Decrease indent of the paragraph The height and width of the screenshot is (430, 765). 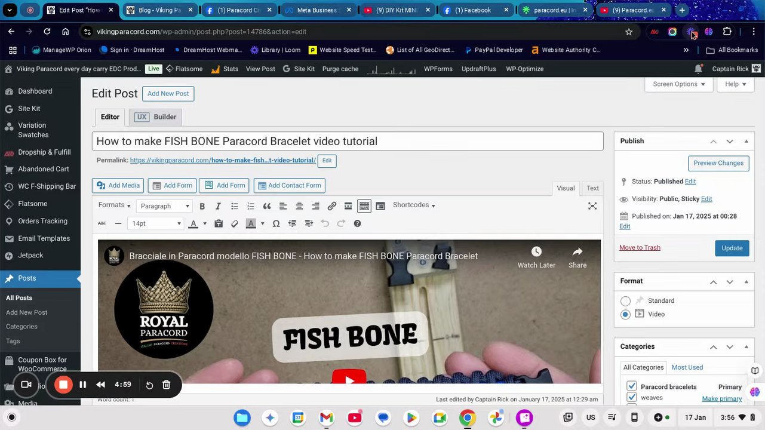click(292, 223)
